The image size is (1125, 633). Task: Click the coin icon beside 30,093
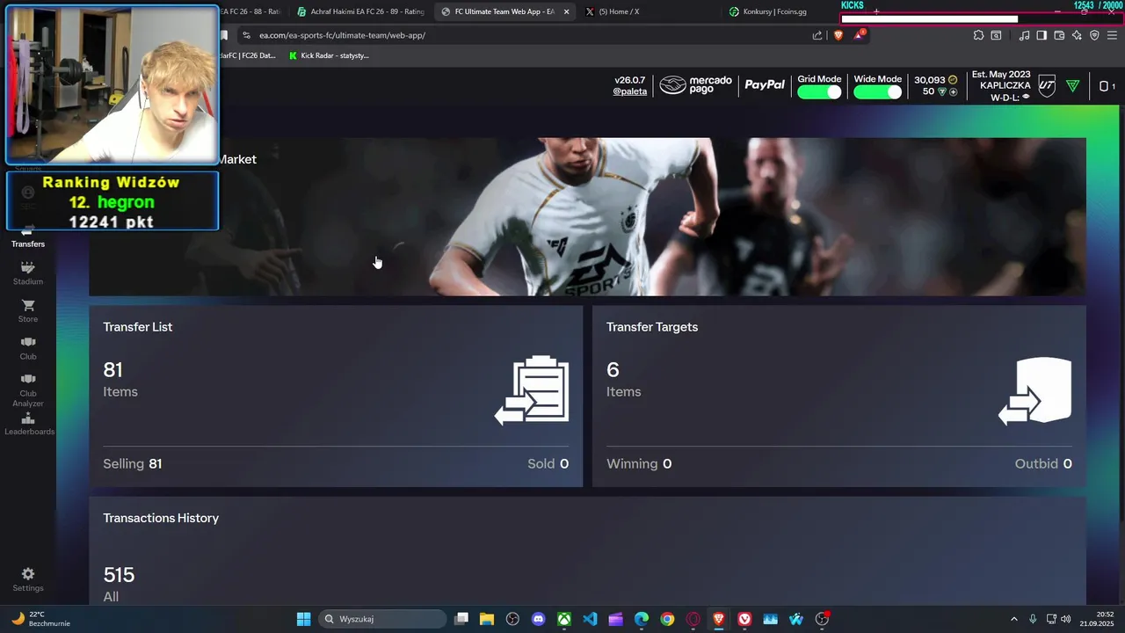(x=953, y=80)
